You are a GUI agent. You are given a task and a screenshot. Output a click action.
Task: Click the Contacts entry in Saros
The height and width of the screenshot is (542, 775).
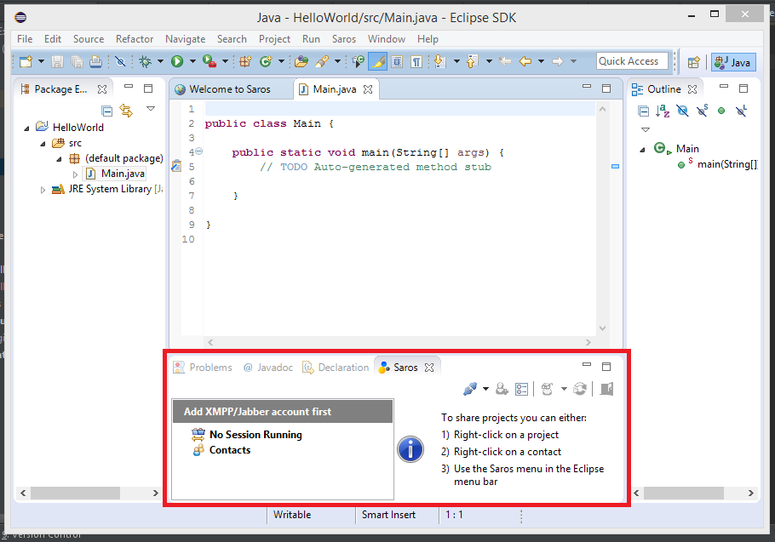(x=229, y=450)
